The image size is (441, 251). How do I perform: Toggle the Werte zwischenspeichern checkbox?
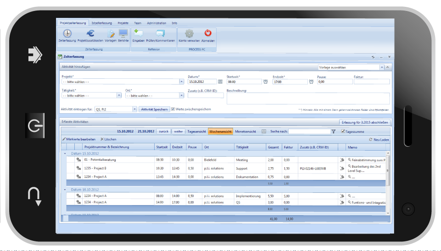(x=173, y=109)
